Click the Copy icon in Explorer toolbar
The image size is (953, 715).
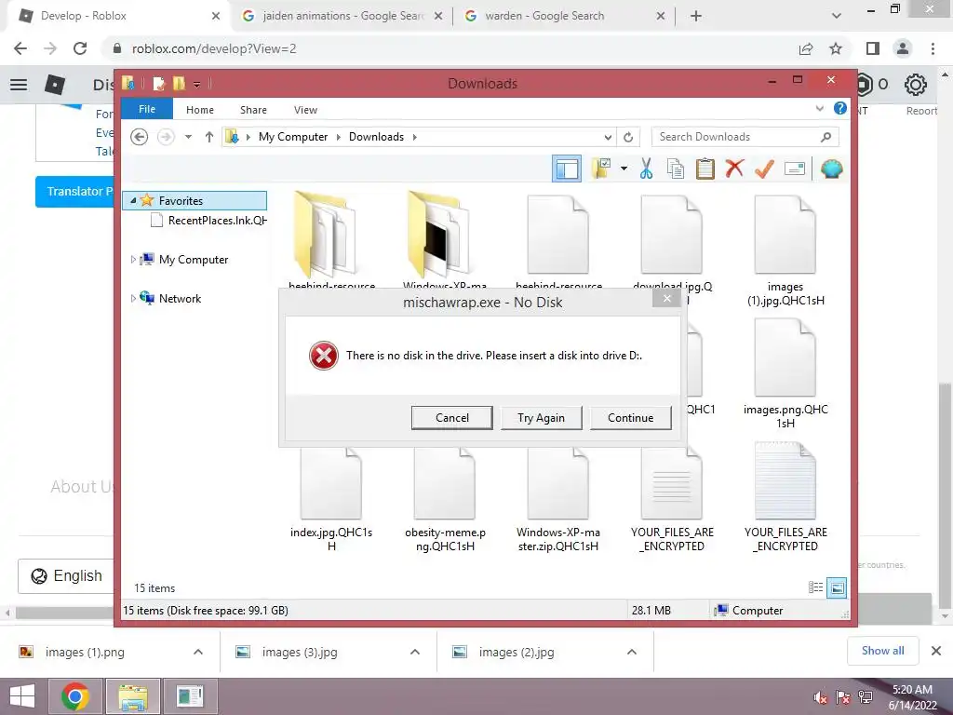[676, 169]
